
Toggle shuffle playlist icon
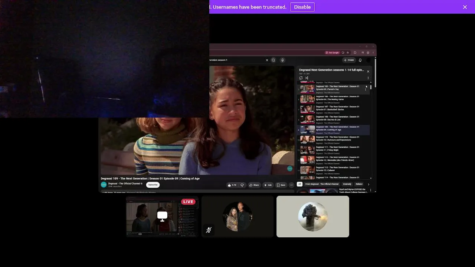coord(307,78)
